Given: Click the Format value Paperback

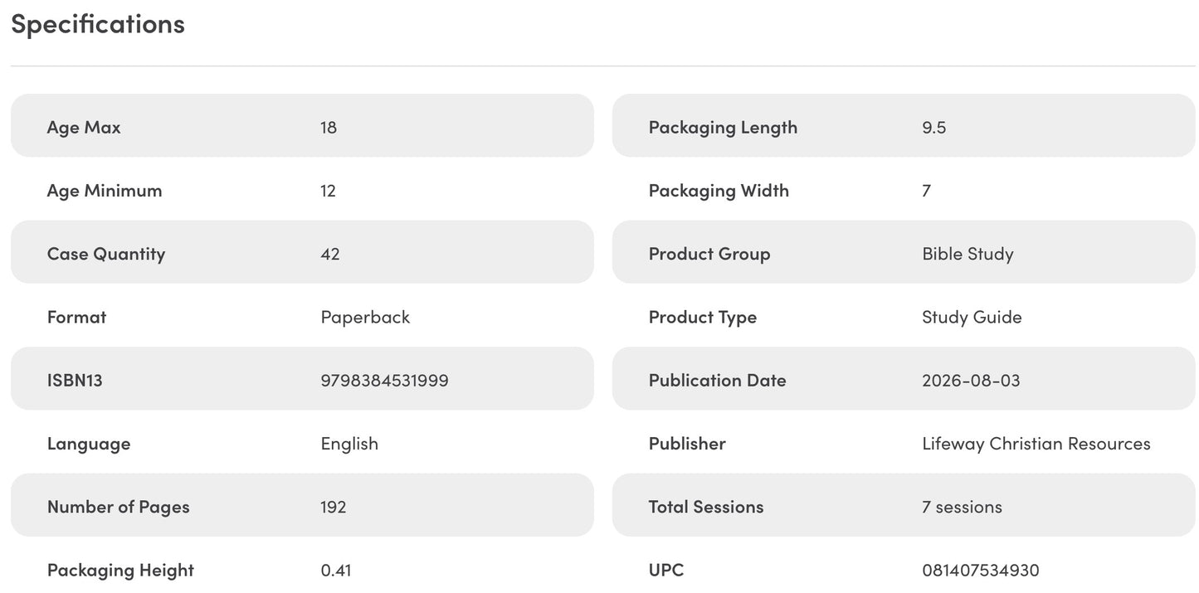Looking at the screenshot, I should [x=365, y=318].
